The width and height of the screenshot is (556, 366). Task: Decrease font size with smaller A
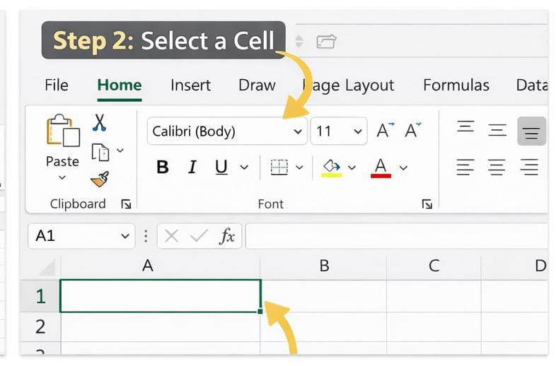tap(412, 131)
